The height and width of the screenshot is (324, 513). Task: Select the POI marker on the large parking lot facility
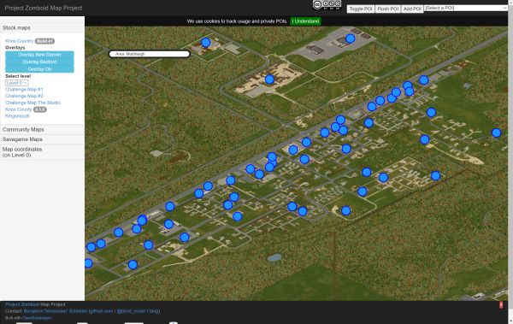point(350,38)
